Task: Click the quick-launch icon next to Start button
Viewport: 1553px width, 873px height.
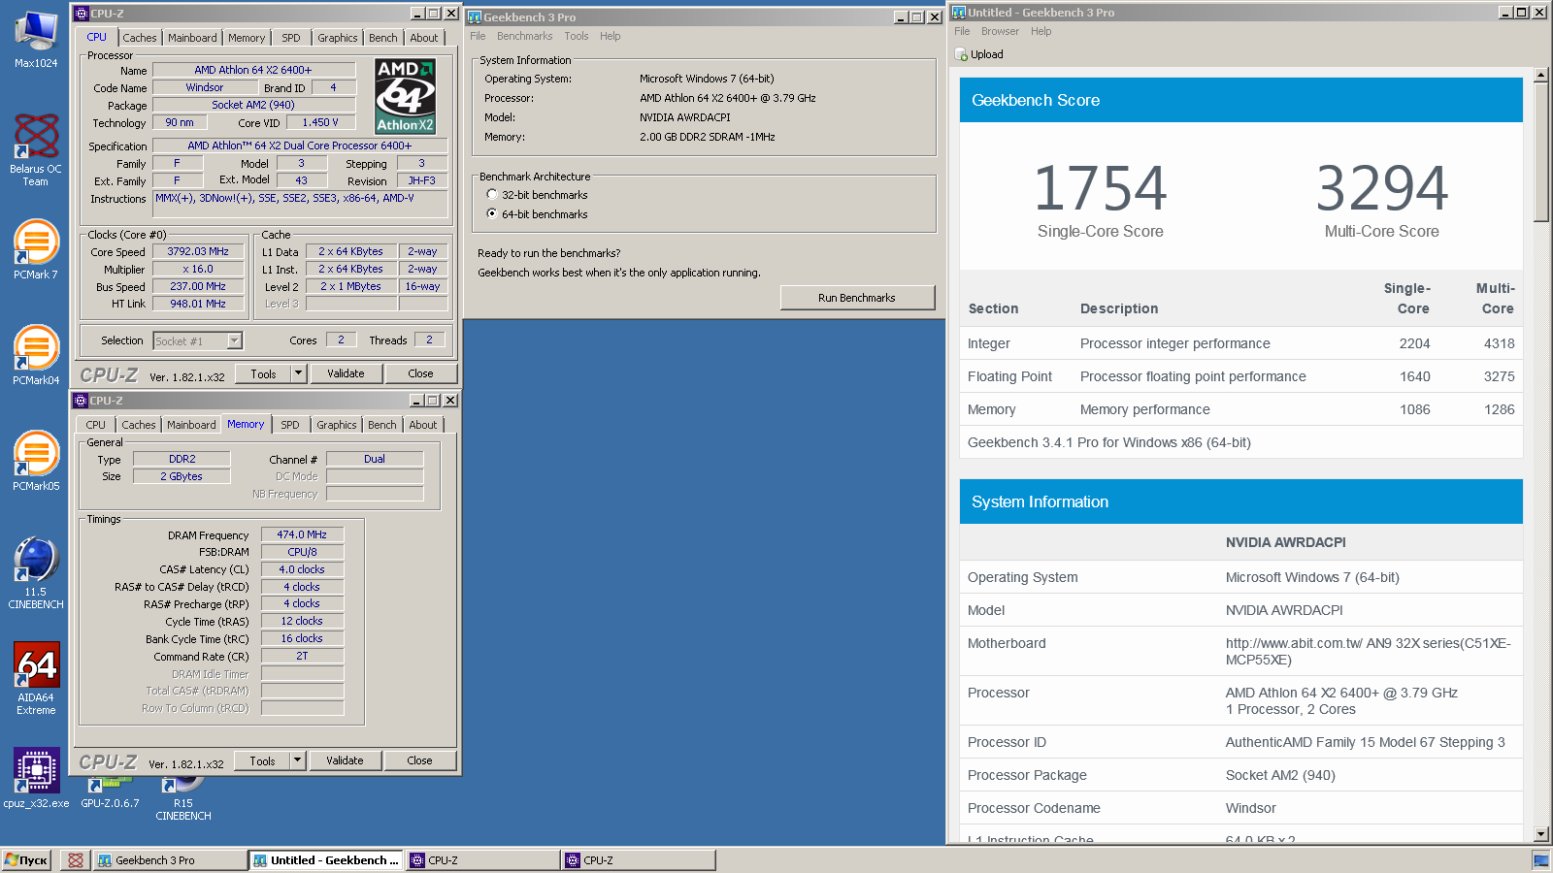Action: (x=75, y=860)
